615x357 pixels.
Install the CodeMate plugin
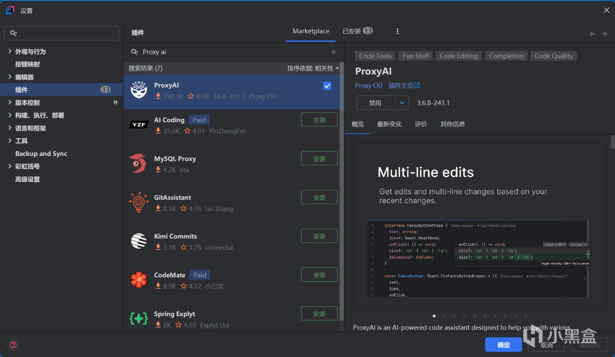pos(320,275)
